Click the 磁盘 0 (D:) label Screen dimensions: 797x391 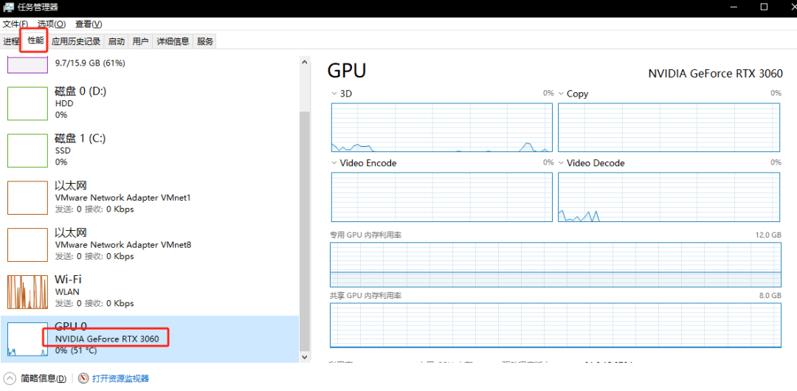[80, 91]
